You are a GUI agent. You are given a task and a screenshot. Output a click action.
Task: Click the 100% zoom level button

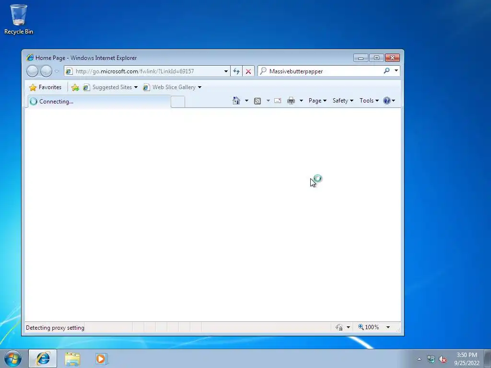tap(369, 327)
